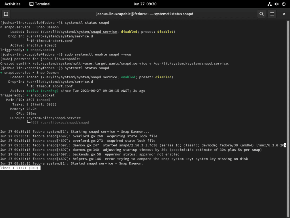290x218 pixels.
Task: Open terminal search with the magnifier icon
Action: [261, 14]
